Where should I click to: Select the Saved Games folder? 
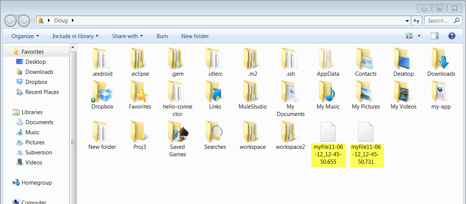177,139
